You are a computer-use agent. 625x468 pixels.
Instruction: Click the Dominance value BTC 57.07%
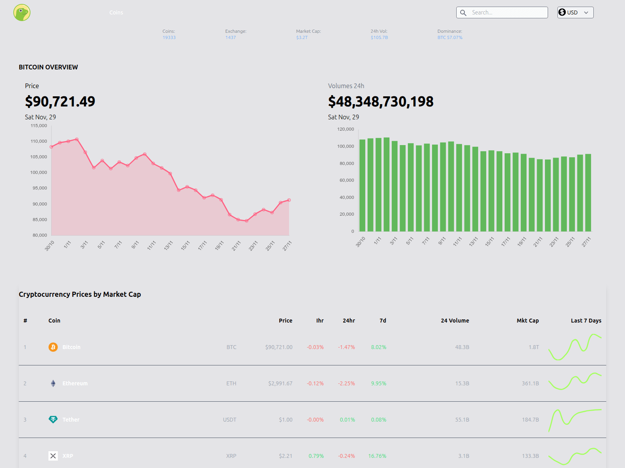[x=450, y=37]
